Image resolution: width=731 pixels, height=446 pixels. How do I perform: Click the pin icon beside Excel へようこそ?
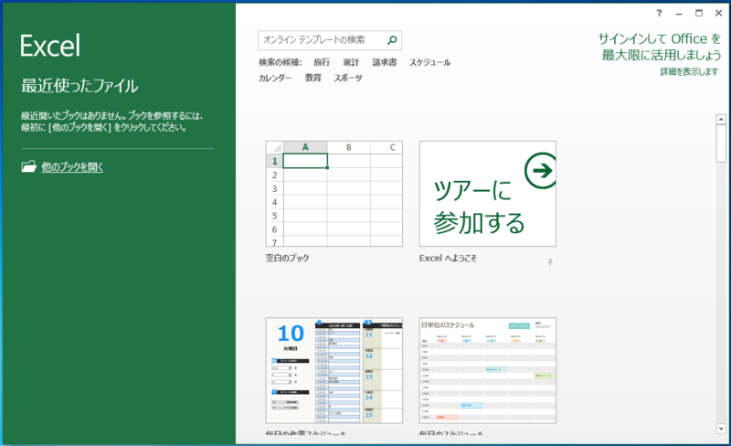point(550,262)
